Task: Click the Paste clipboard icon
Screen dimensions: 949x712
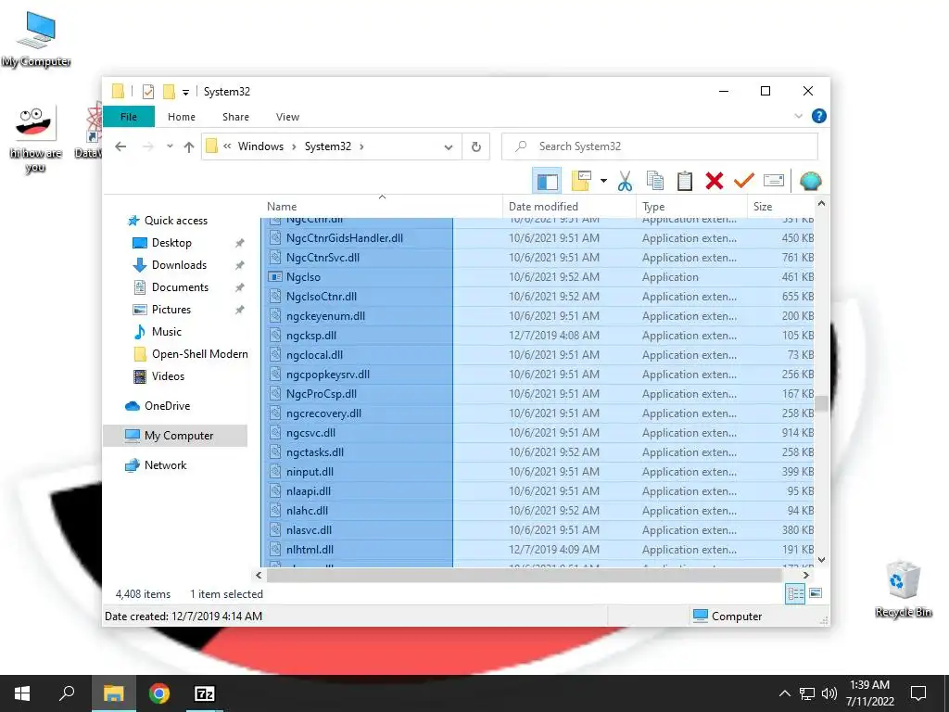Action: 685,181
